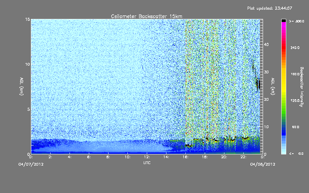Click the black cloud base return near 22 UTC
The height and width of the screenshot is (193, 309).
click(245, 138)
